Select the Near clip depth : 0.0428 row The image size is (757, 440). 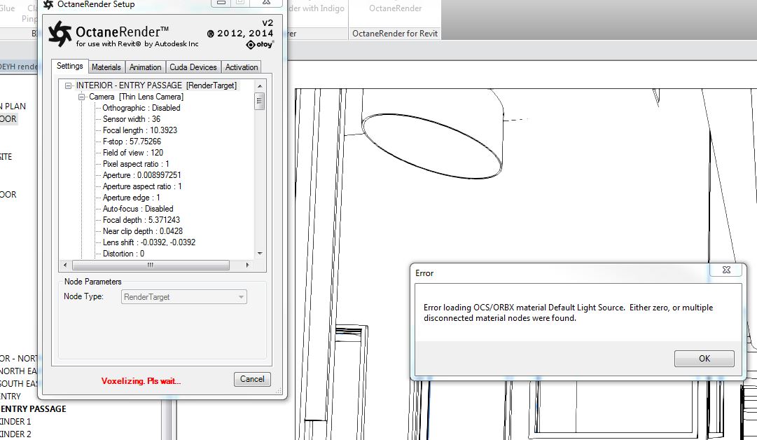click(x=143, y=231)
